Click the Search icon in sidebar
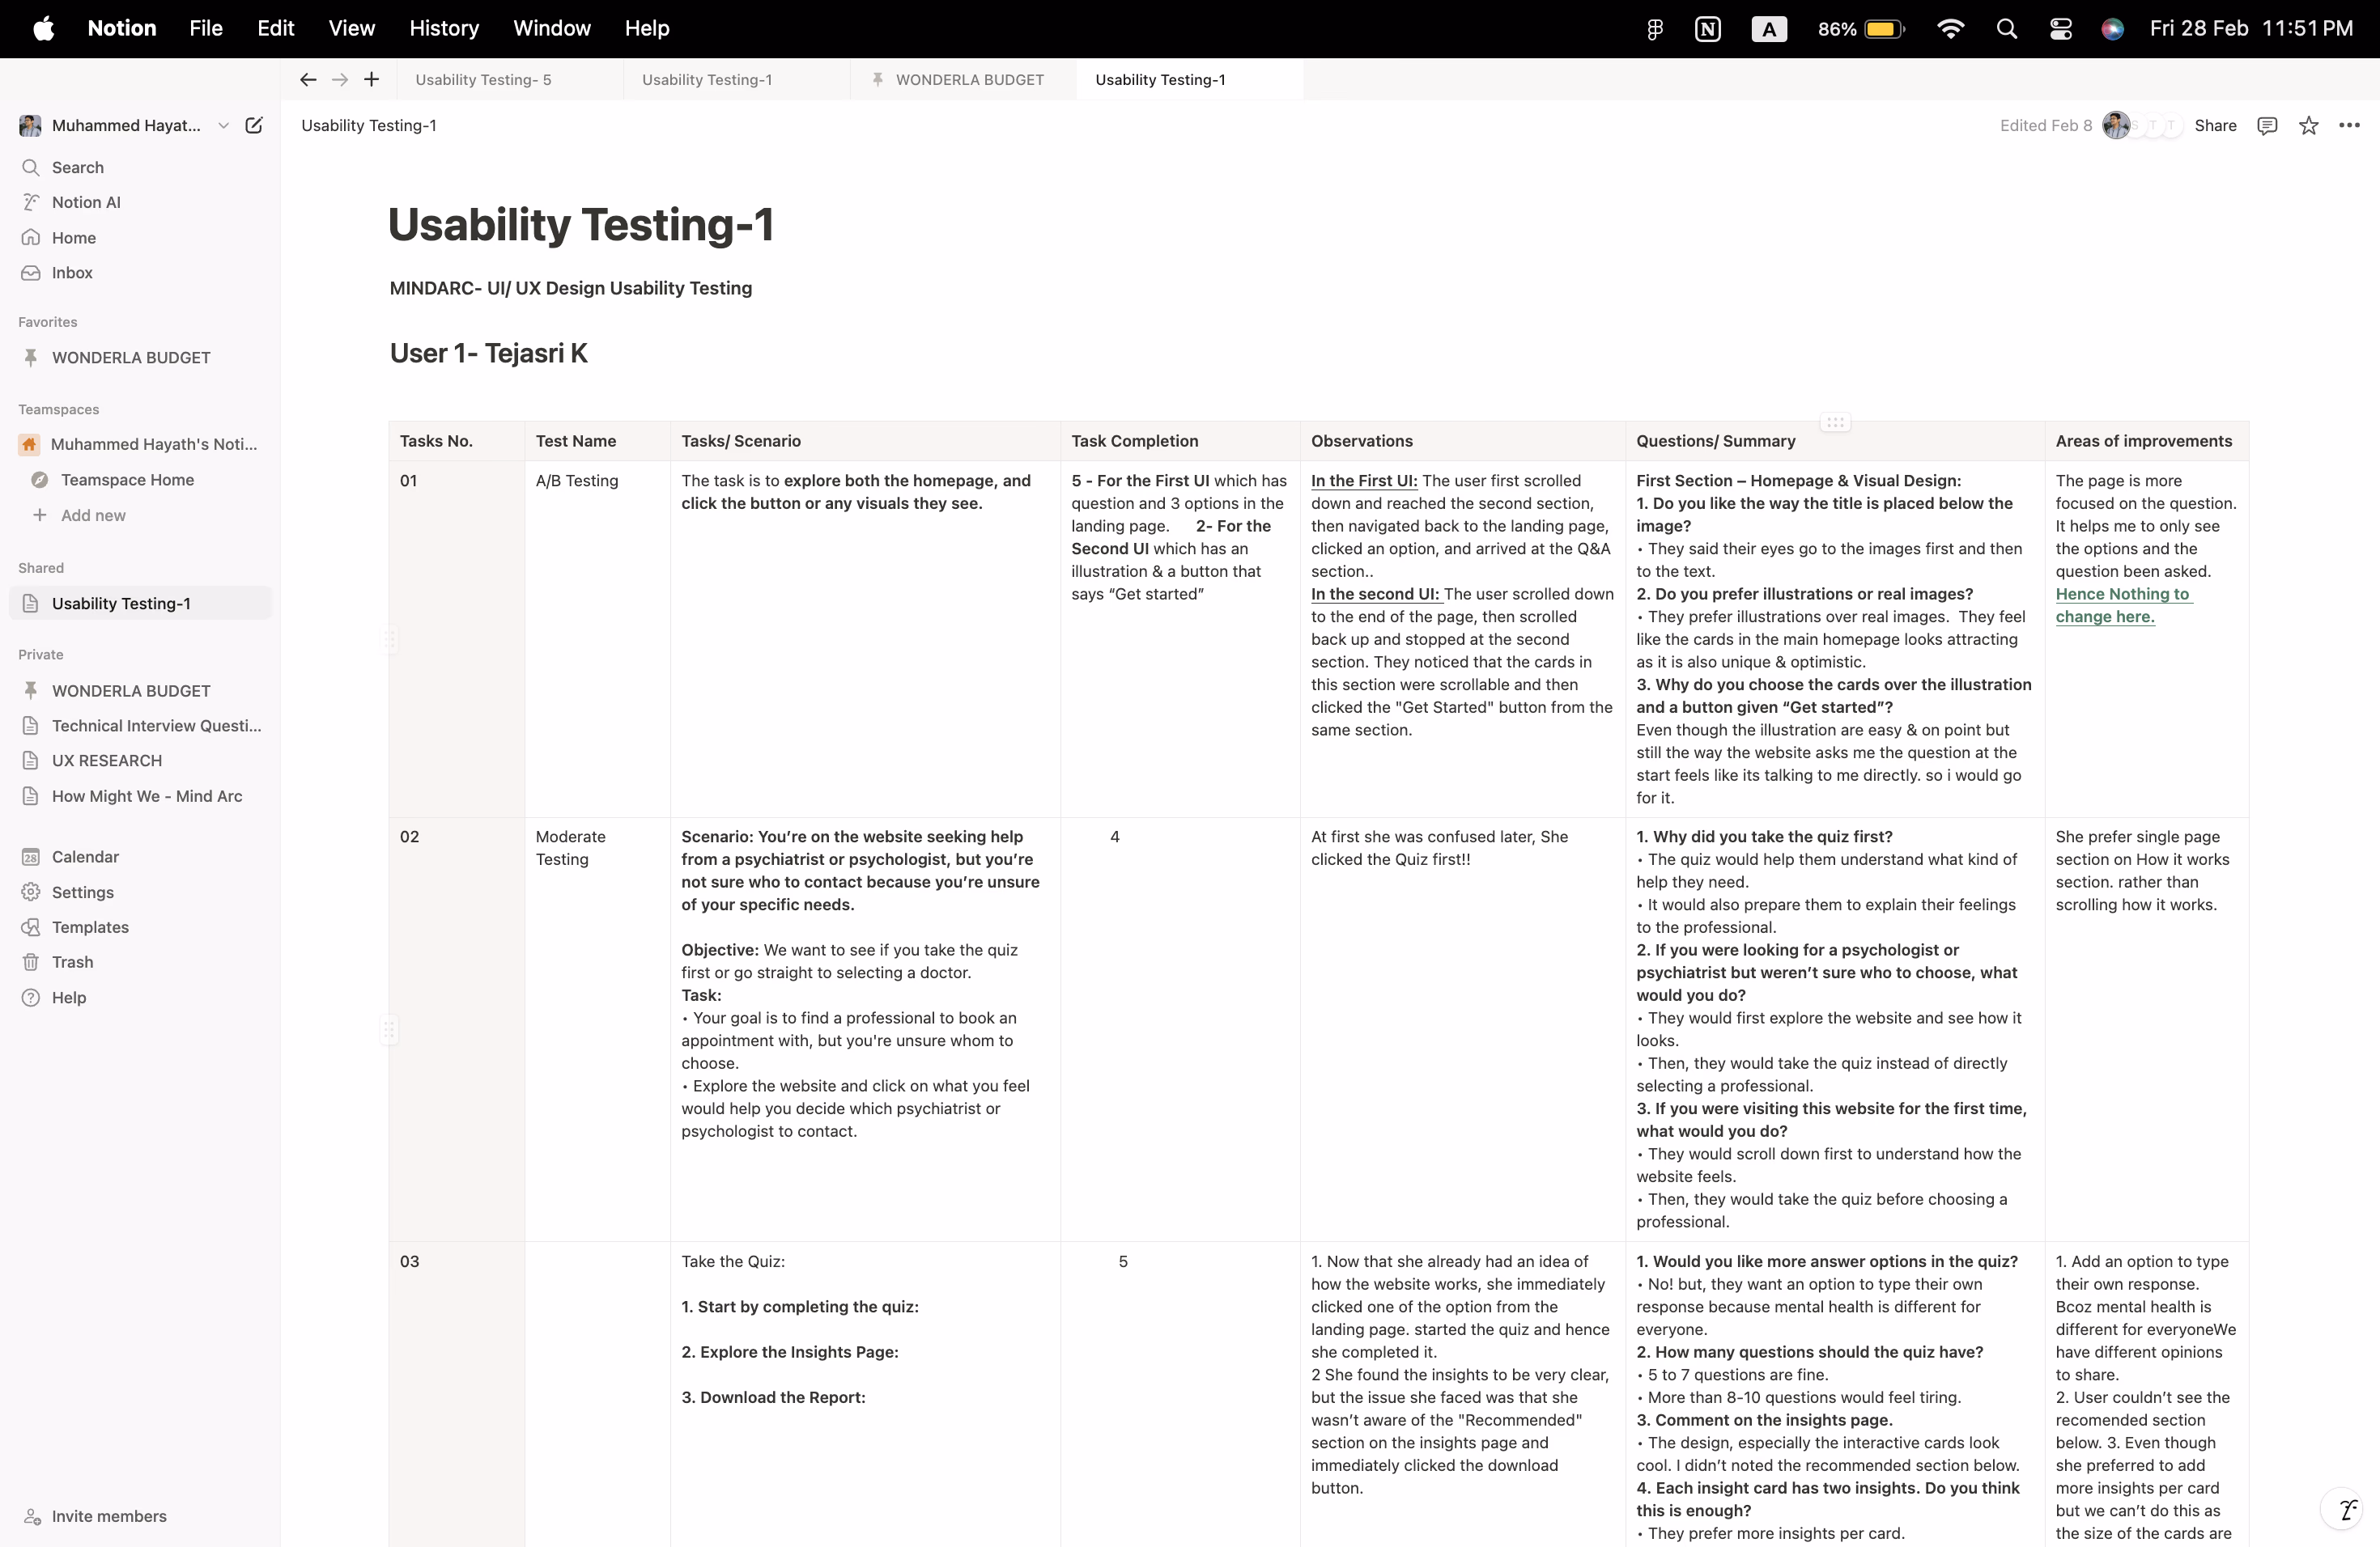Viewport: 2380px width, 1547px height. tap(31, 167)
